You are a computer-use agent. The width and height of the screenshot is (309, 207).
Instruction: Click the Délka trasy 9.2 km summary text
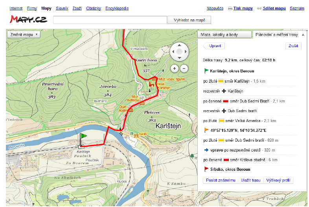pyautogui.click(x=239, y=60)
